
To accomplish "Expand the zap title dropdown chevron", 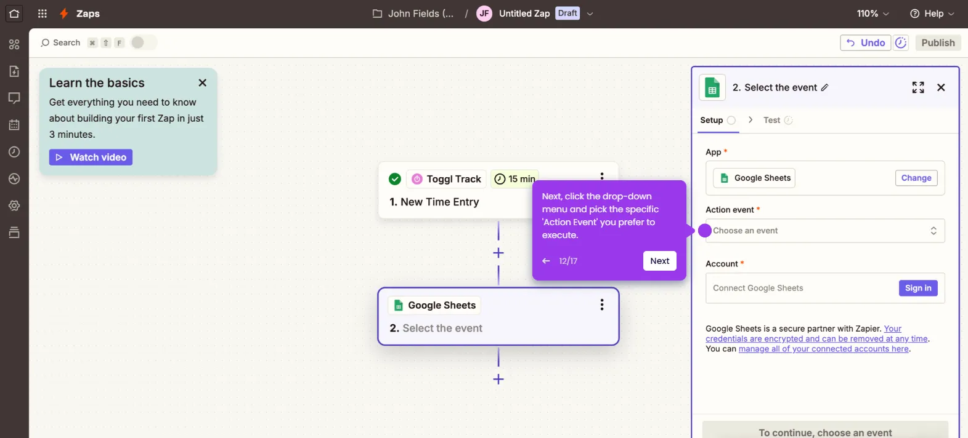I will pyautogui.click(x=590, y=14).
